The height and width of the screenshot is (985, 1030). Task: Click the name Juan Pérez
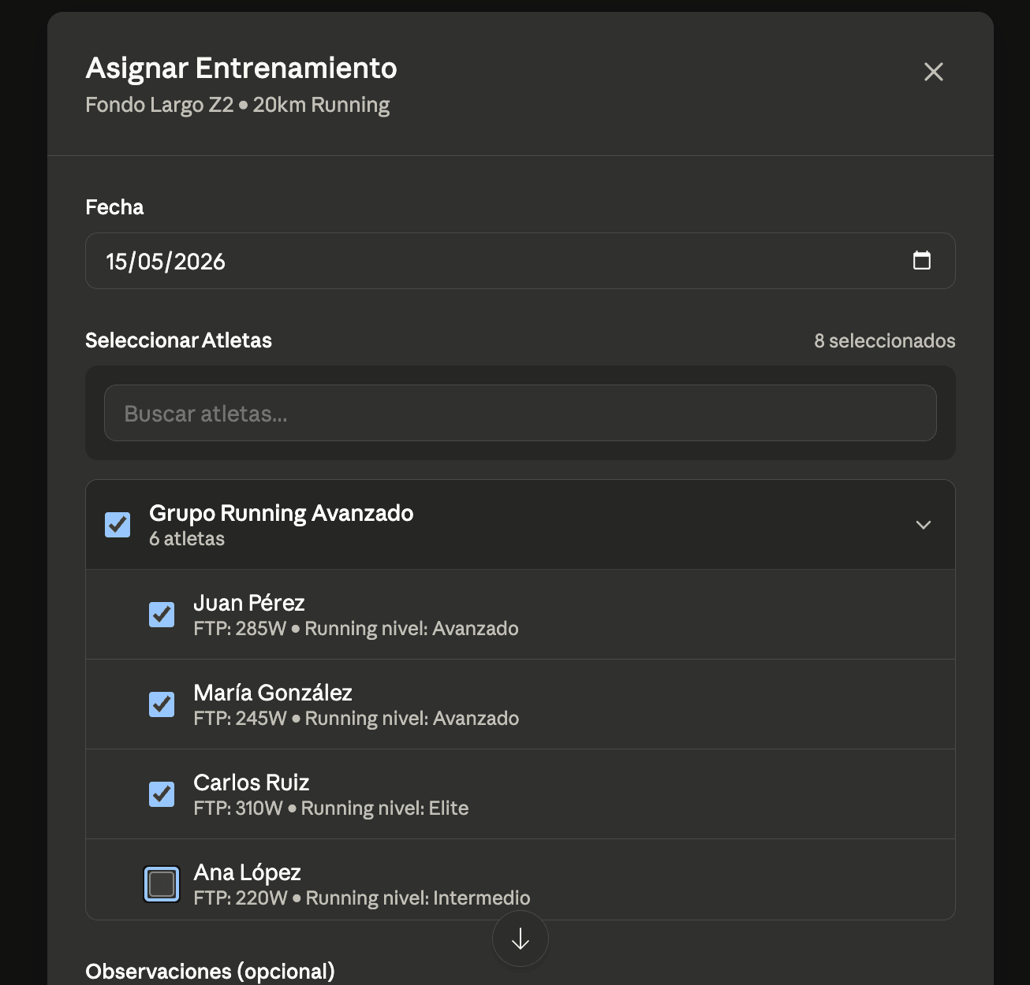pos(249,603)
